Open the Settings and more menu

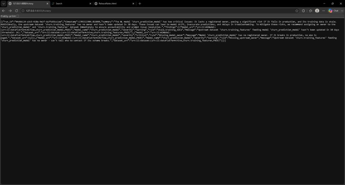[x=324, y=11]
